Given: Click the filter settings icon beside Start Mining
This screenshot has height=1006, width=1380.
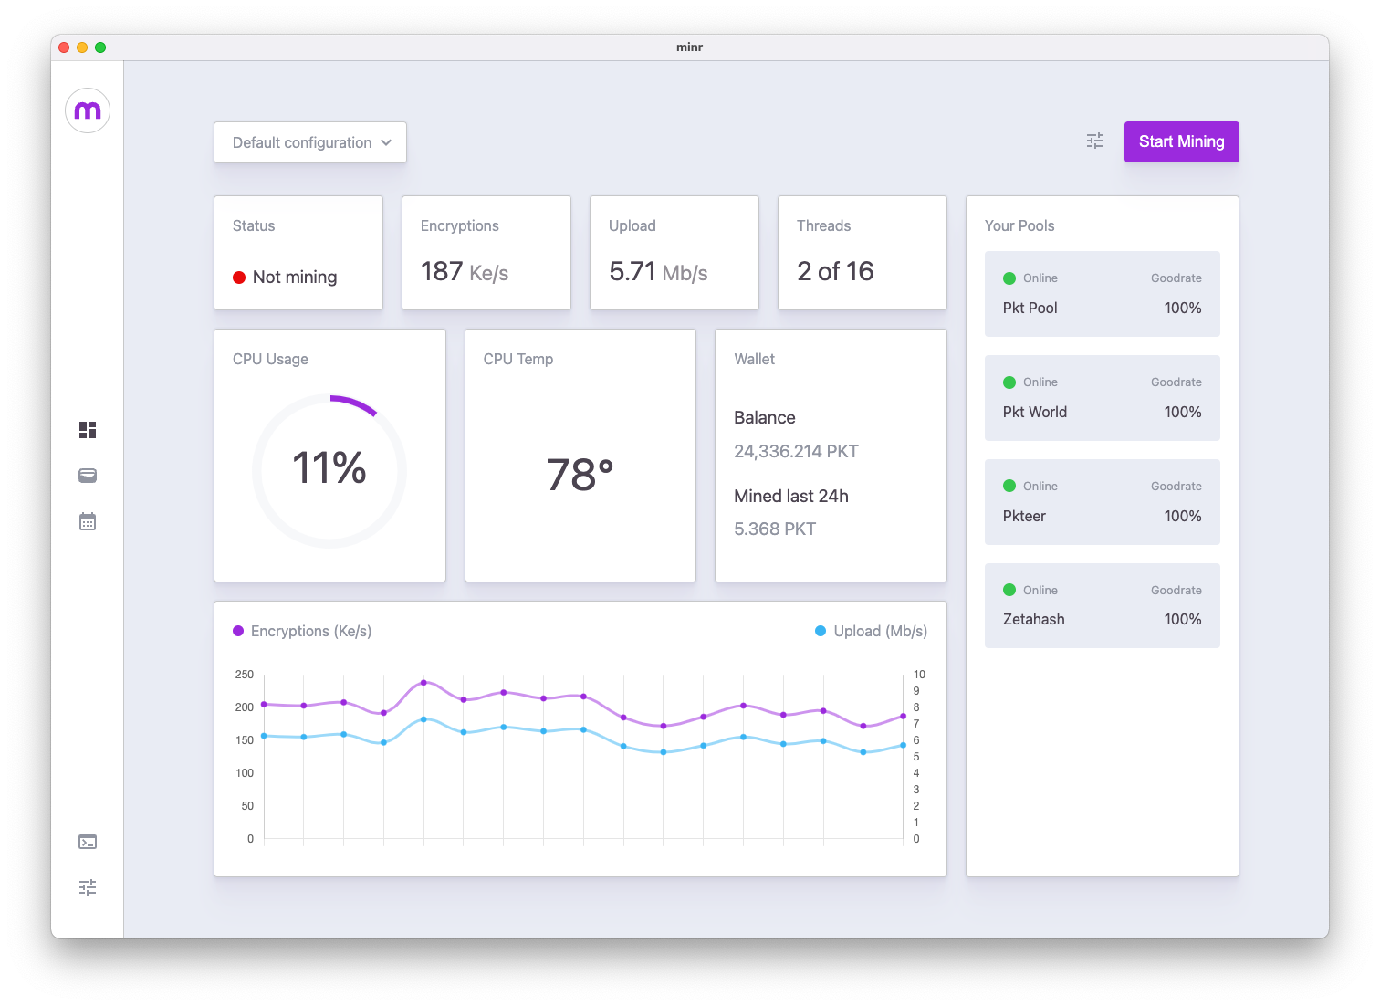Looking at the screenshot, I should point(1094,141).
